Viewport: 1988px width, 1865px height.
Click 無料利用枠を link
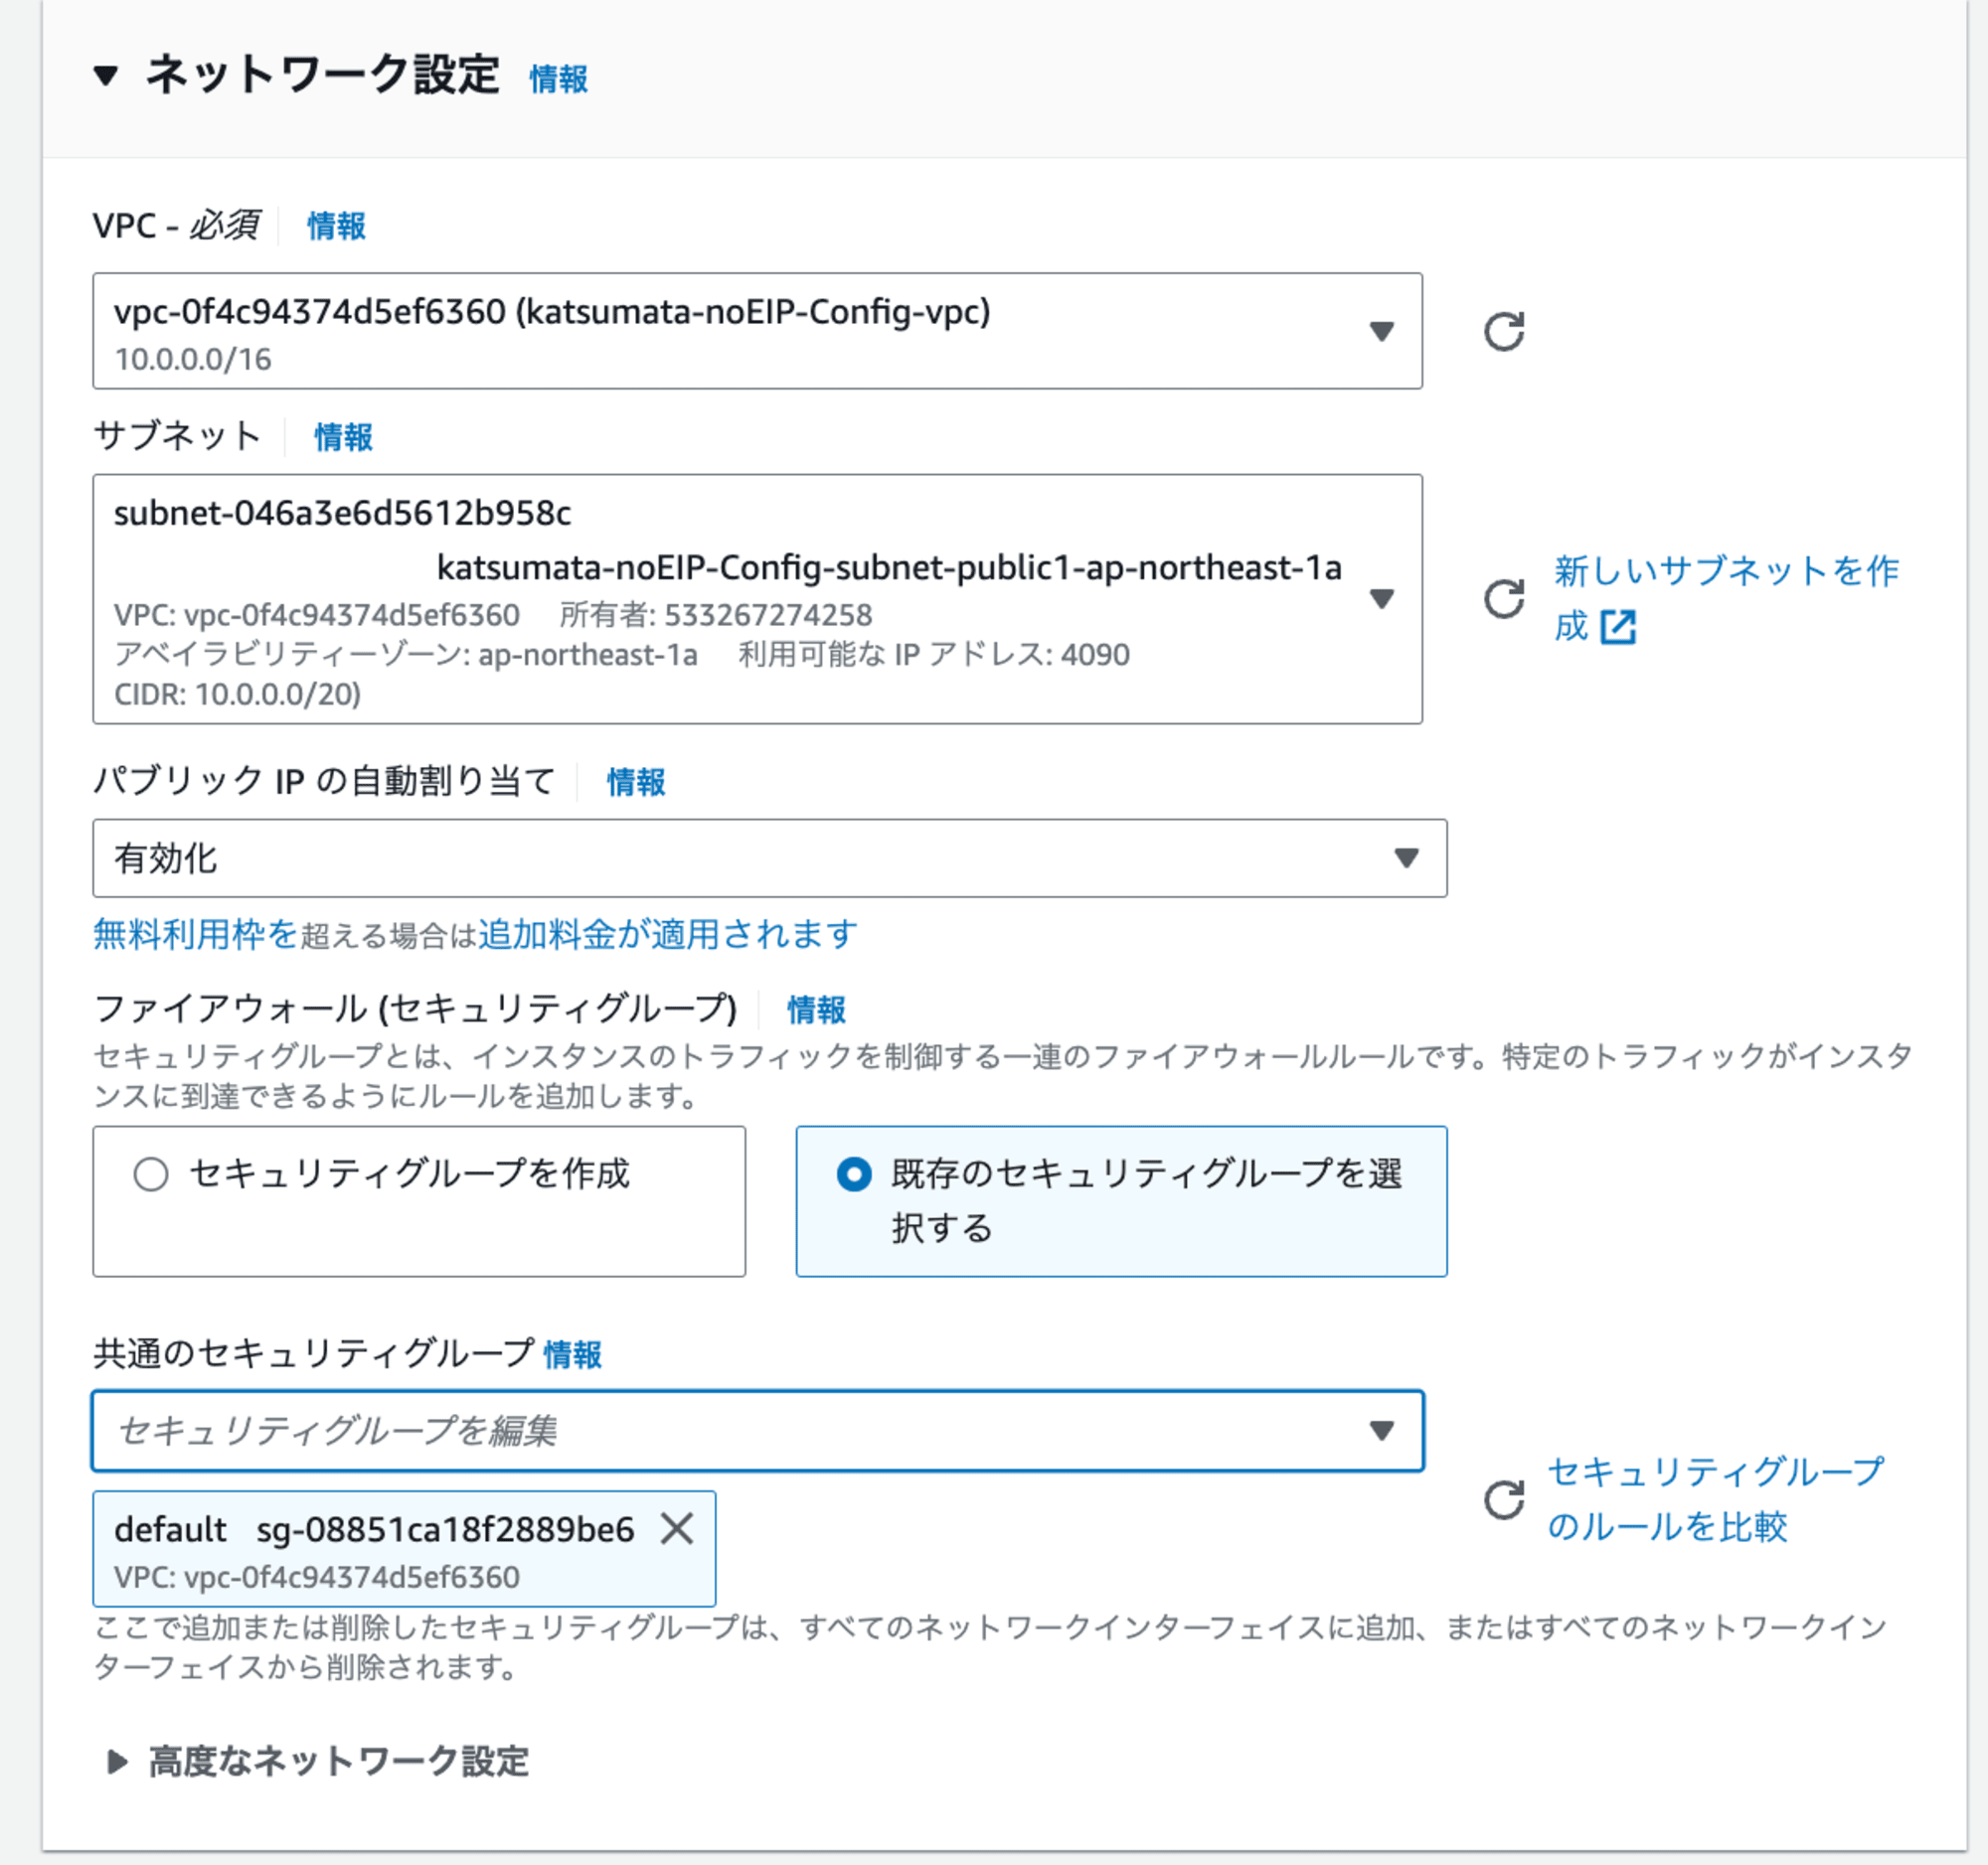[x=196, y=934]
